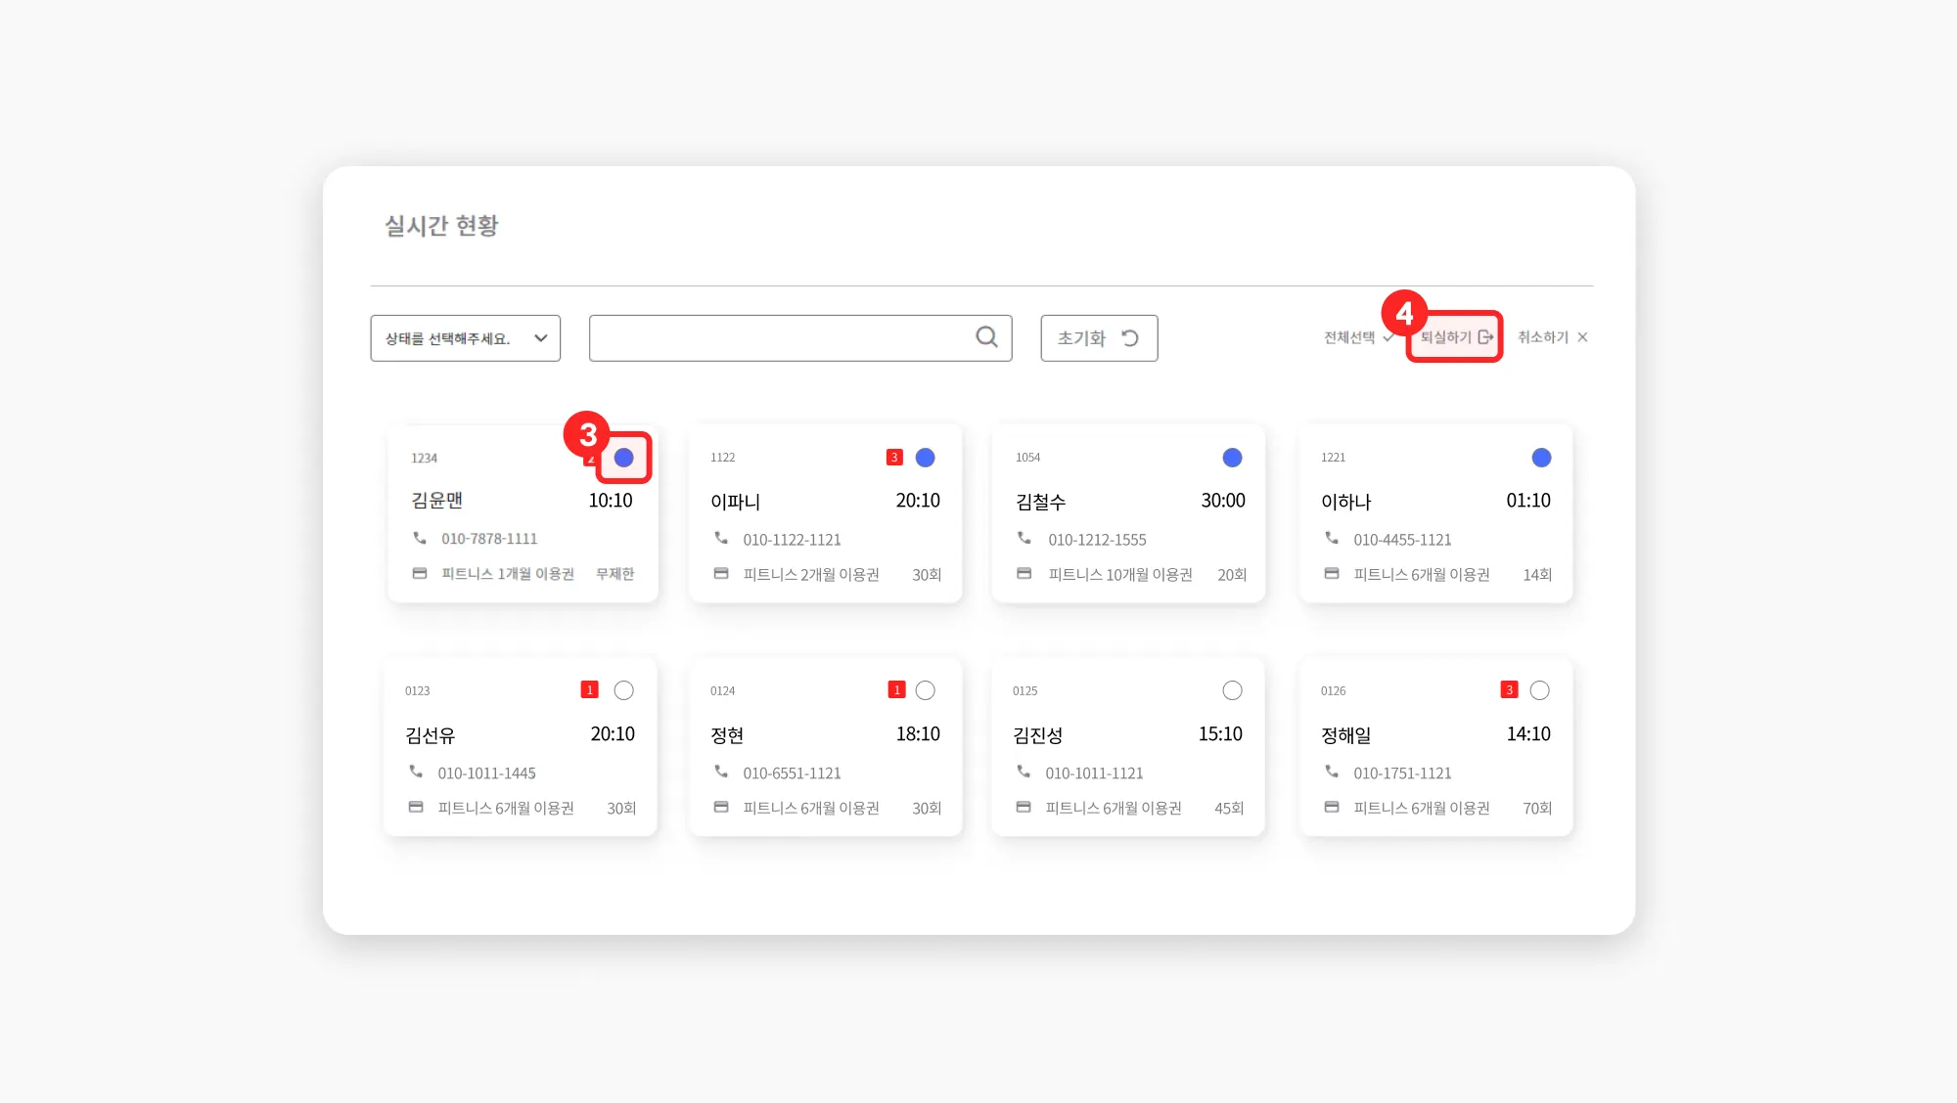Click 취소하기 to cancel selection
1957x1103 pixels.
coord(1542,337)
